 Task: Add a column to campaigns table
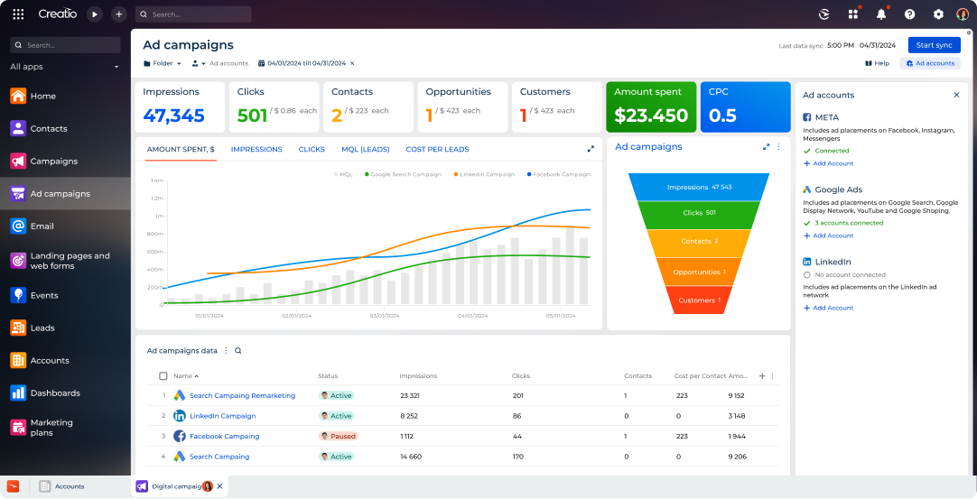[762, 376]
